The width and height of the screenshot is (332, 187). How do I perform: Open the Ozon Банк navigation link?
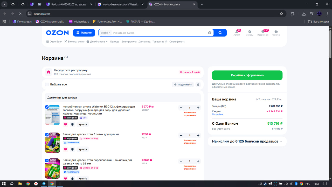[x=54, y=42]
